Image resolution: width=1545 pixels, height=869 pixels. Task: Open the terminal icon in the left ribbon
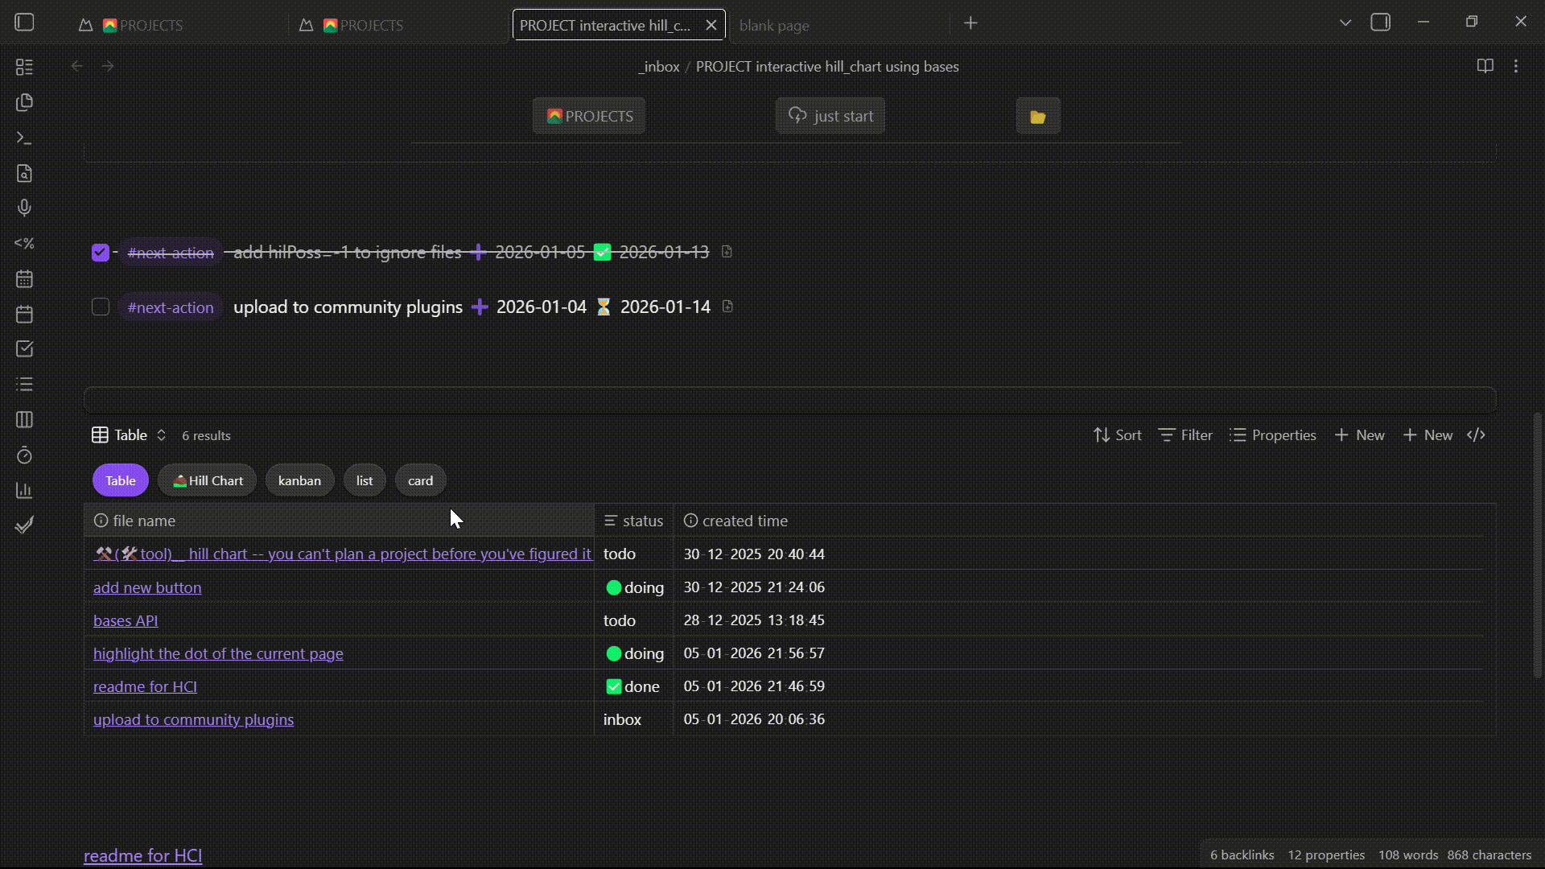point(24,138)
